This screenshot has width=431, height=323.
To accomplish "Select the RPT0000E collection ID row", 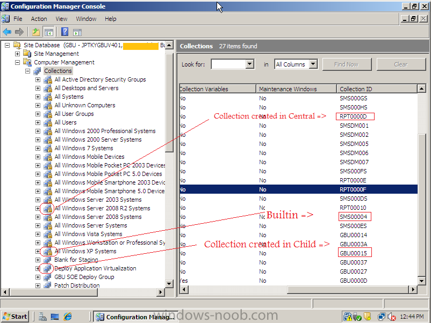I will [x=298, y=180].
